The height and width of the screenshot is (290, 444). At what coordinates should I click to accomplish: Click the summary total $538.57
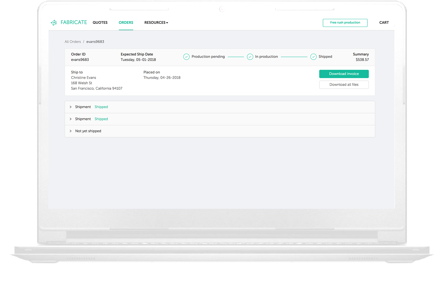[362, 60]
